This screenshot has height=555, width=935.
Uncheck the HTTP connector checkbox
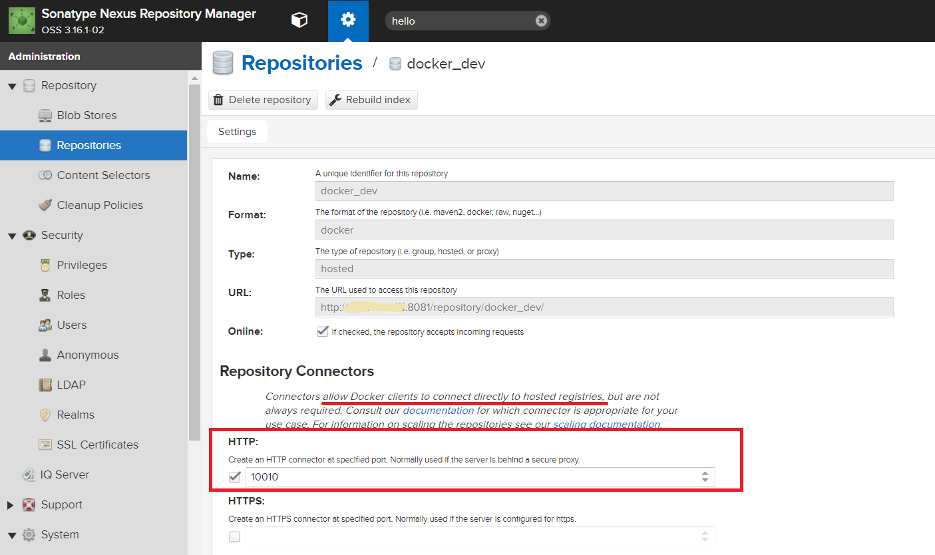tap(234, 476)
